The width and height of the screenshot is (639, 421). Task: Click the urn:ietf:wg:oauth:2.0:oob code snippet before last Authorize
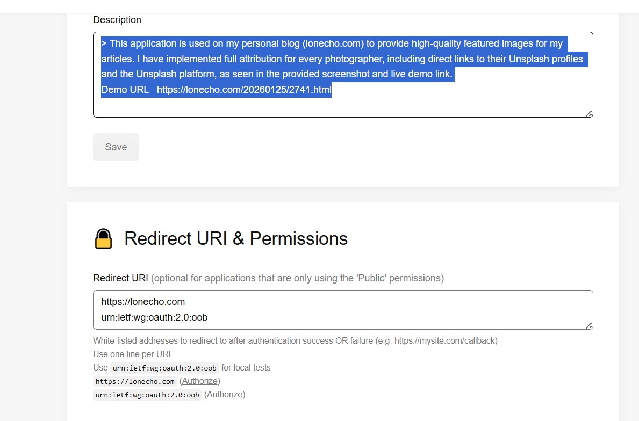click(x=147, y=395)
